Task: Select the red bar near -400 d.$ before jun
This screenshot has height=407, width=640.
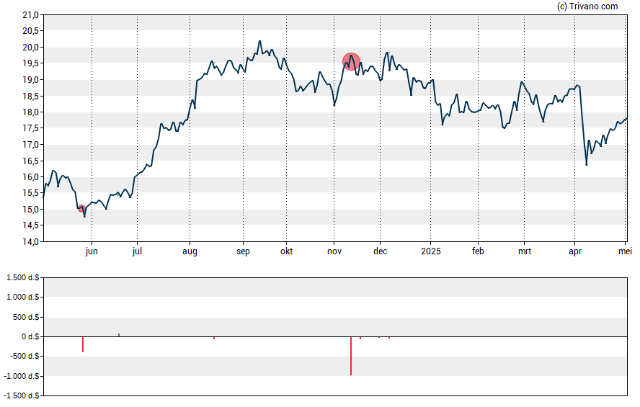Action: point(83,344)
